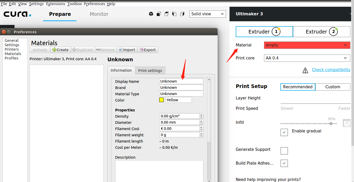Toggle Enable gradual checkbox
The image size is (354, 182).
pos(284,132)
